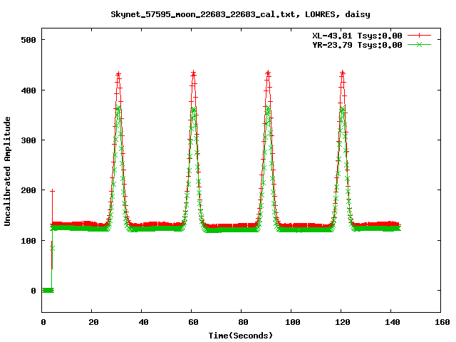Click the x-axis tick label '160'
Screen dimensions: 456x342
[x=442, y=322]
